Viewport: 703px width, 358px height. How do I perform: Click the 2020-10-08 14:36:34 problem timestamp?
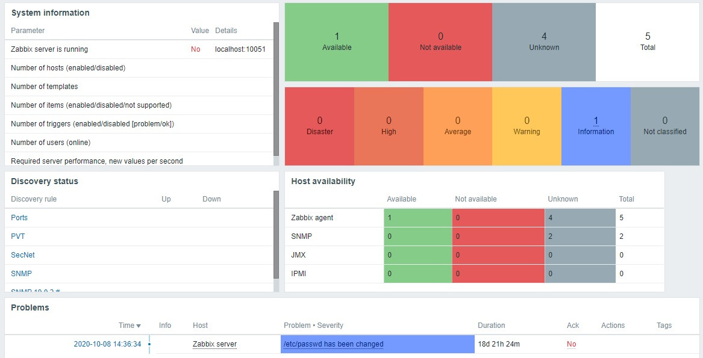[x=108, y=344]
